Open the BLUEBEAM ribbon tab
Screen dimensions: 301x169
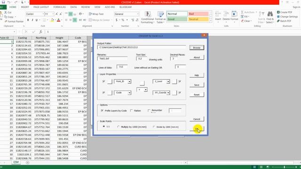coord(126,7)
